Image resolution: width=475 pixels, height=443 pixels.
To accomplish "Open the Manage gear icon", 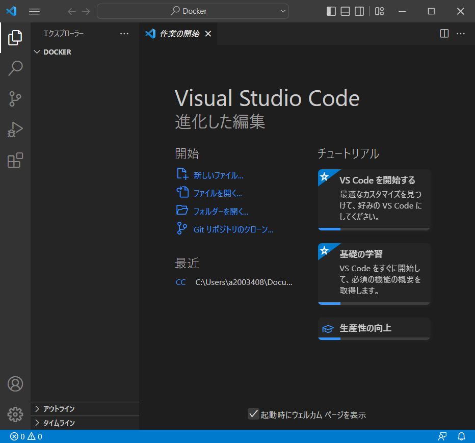I will point(15,414).
